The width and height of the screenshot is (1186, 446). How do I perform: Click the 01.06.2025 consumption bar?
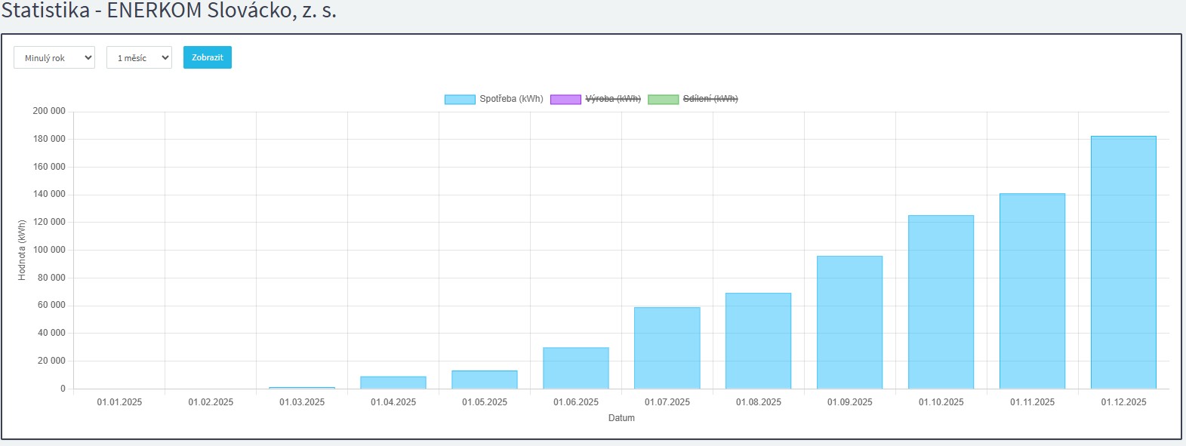[575, 368]
